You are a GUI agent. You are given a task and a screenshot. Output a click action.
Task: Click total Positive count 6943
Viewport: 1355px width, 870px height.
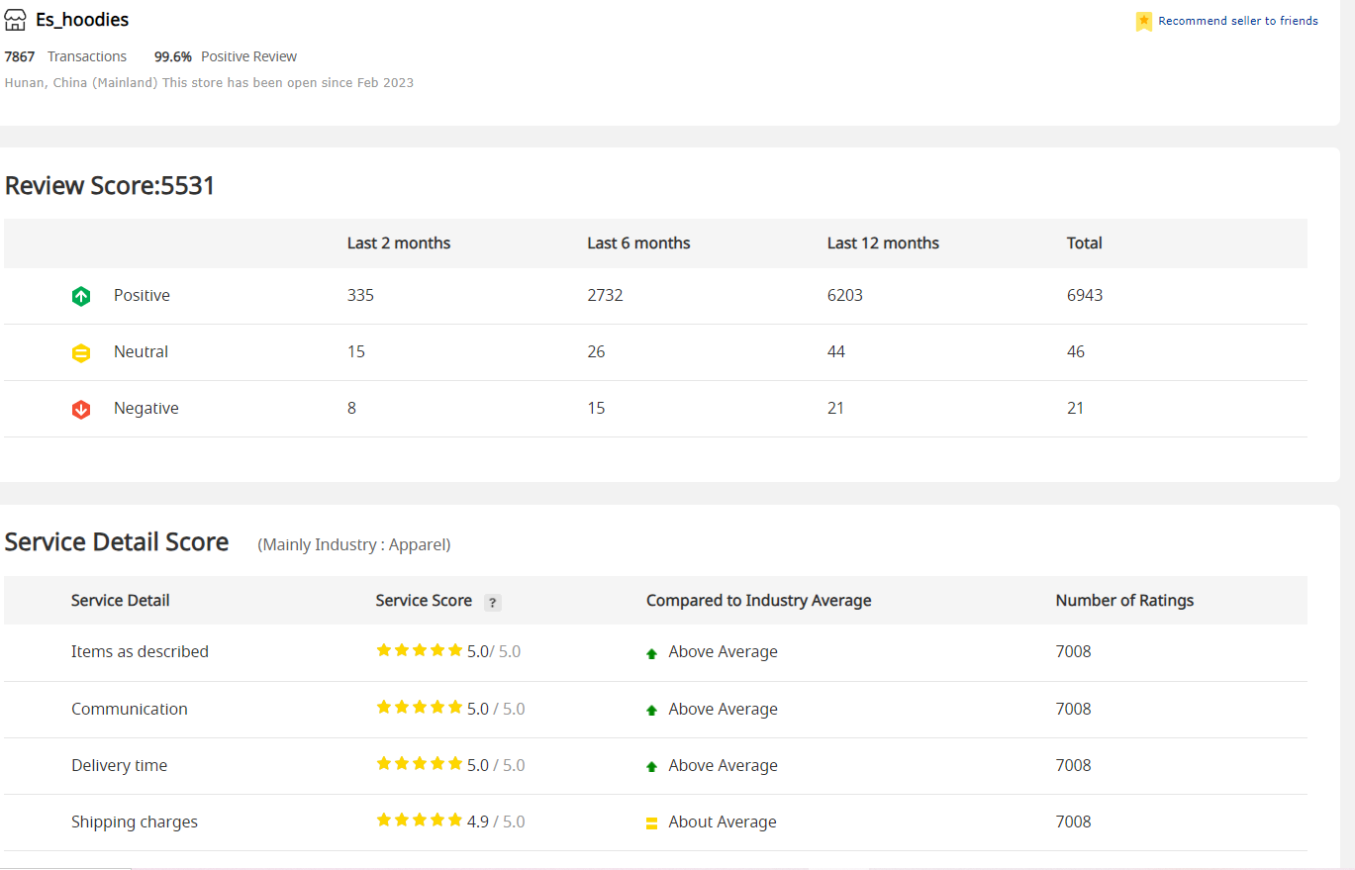1085,295
